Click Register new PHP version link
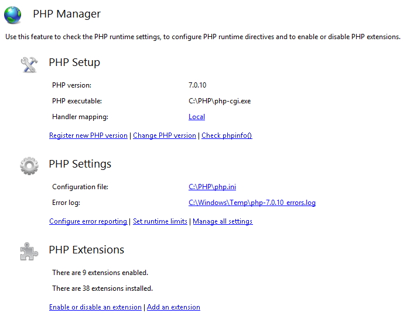The width and height of the screenshot is (407, 327). click(88, 135)
